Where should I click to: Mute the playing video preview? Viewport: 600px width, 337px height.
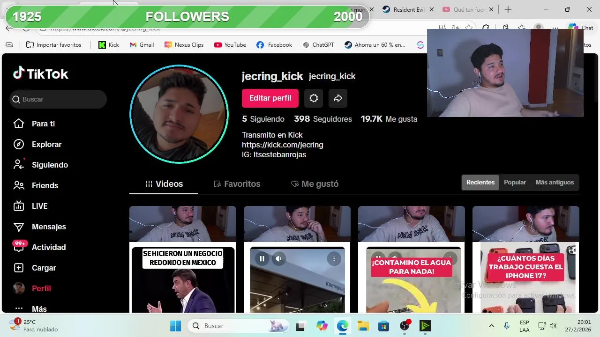[279, 258]
